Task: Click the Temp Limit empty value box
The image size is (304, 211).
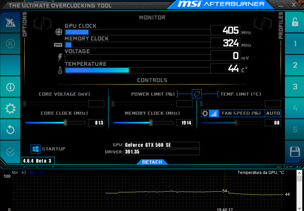Action: [273, 104]
